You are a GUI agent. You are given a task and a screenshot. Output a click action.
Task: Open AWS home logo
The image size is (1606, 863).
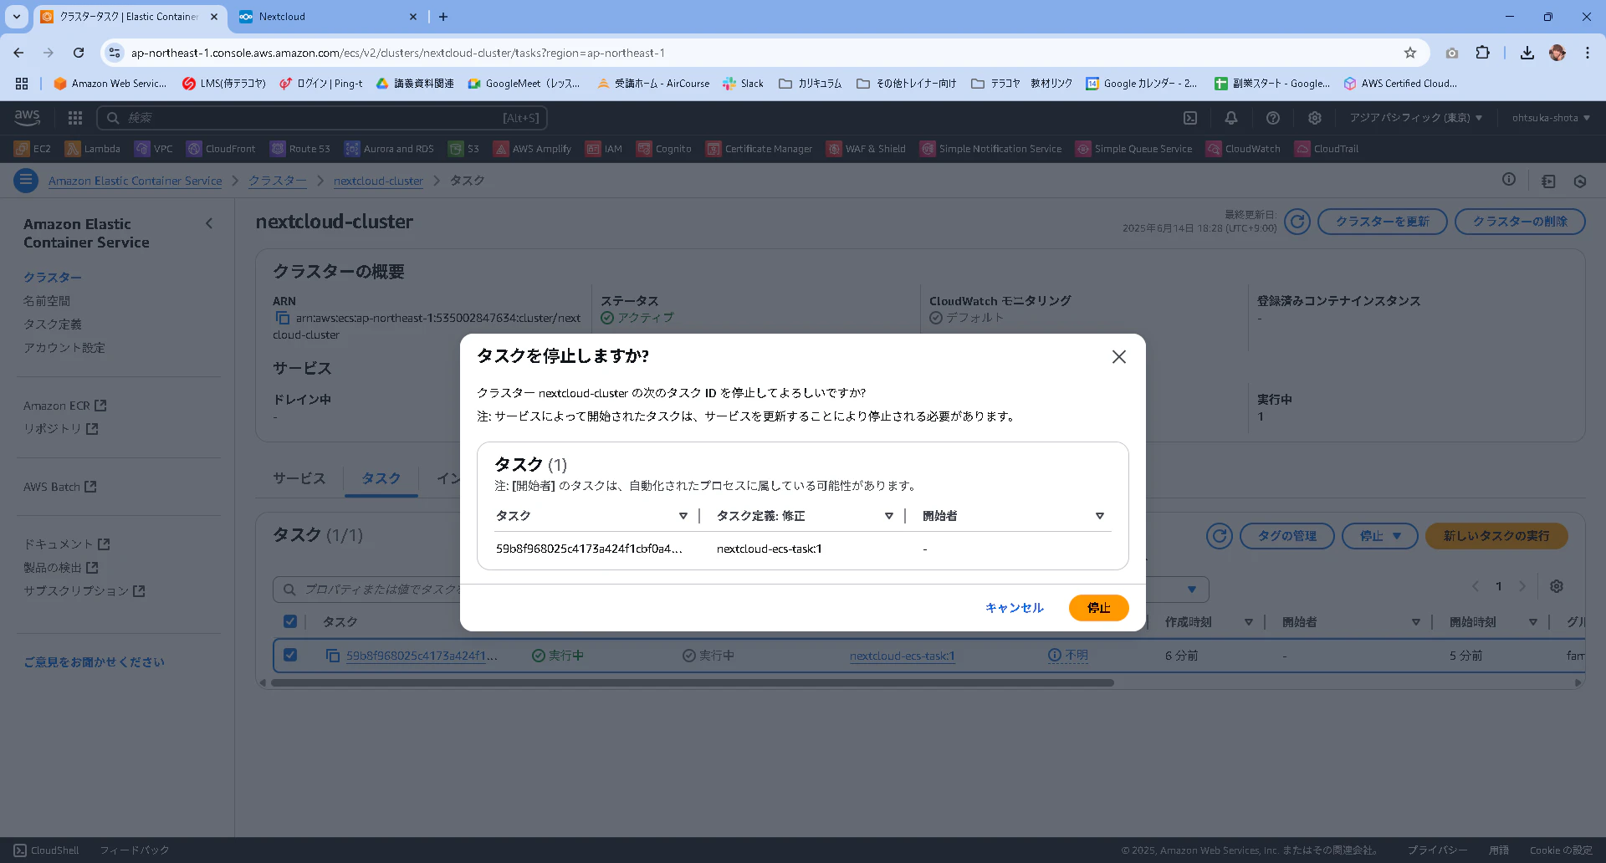pyautogui.click(x=28, y=118)
